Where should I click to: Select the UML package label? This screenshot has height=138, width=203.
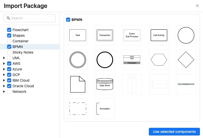16,58
